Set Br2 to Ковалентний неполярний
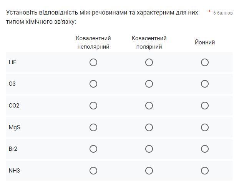The height and width of the screenshot is (194, 239). click(x=93, y=149)
